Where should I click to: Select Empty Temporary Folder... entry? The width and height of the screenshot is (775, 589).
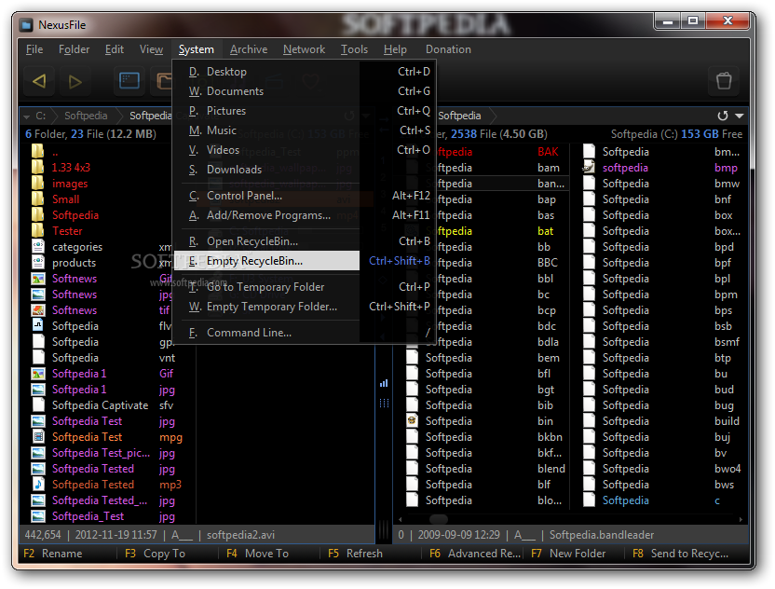[x=306, y=307]
